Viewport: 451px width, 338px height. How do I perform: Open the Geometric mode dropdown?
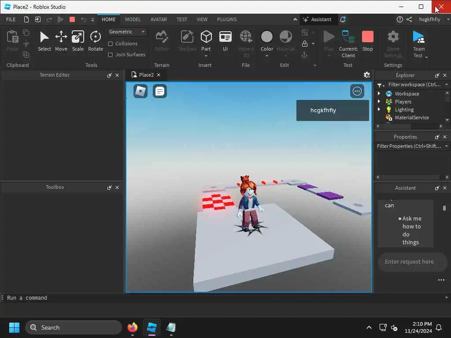[127, 32]
